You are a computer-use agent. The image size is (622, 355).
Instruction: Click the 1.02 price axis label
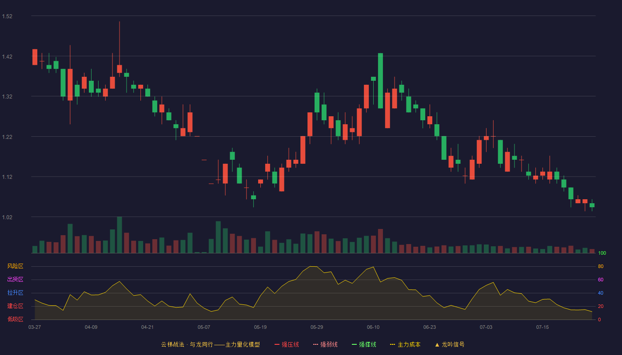(x=7, y=217)
